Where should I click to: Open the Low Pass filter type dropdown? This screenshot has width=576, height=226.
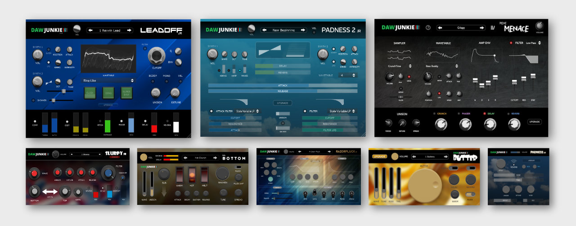click(x=533, y=43)
